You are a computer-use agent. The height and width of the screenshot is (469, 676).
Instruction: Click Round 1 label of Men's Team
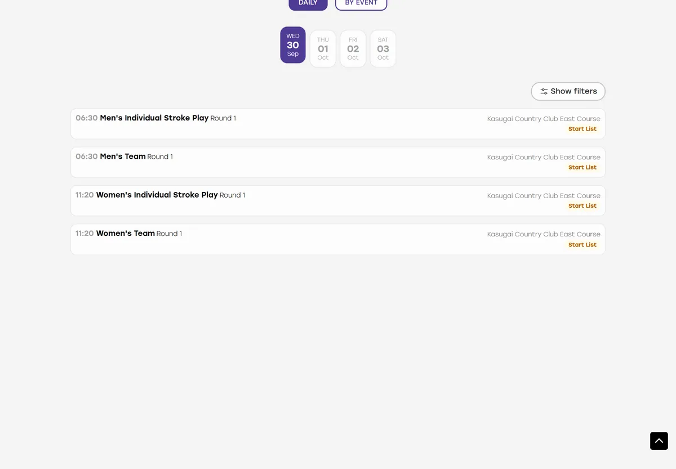tap(160, 157)
